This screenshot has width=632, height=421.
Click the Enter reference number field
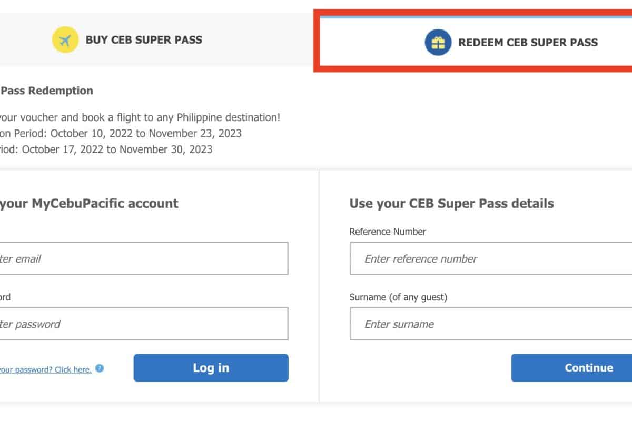coord(490,258)
